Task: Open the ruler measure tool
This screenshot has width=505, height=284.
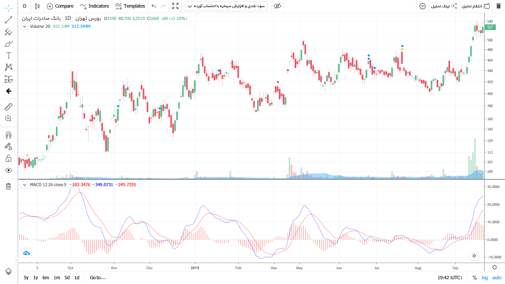Action: [x=8, y=107]
